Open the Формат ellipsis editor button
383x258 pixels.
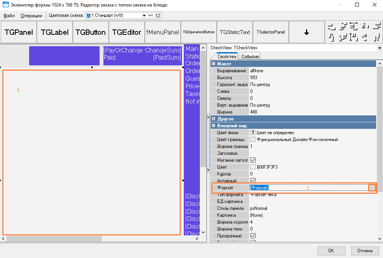(x=372, y=188)
